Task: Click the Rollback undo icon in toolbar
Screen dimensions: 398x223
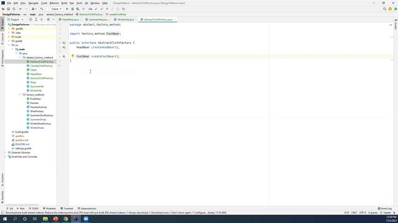Action: 123,9
